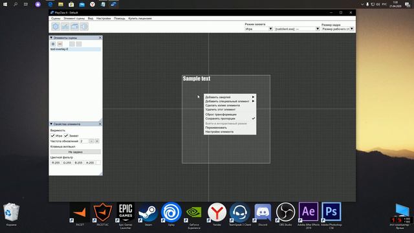Choose Удалить этот элемент from context menu

[230, 109]
